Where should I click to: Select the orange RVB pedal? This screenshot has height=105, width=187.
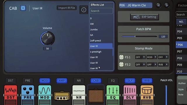point(147,95)
